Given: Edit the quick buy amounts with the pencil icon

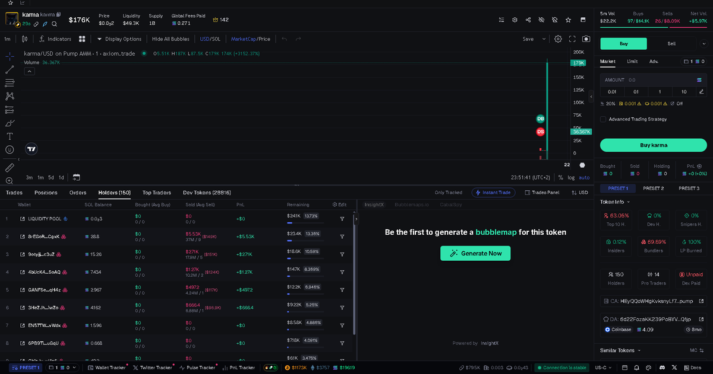Looking at the screenshot, I should point(702,92).
